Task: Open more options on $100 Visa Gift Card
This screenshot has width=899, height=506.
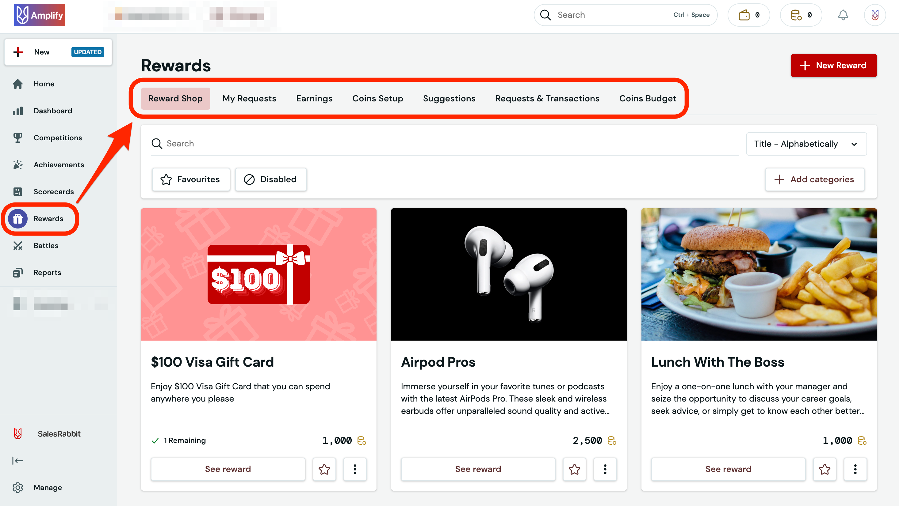Action: [354, 469]
